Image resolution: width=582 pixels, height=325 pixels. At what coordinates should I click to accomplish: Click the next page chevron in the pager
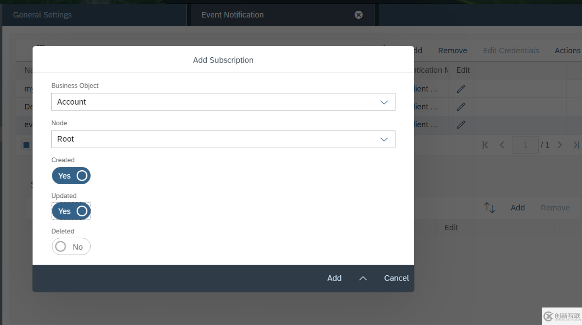point(560,145)
